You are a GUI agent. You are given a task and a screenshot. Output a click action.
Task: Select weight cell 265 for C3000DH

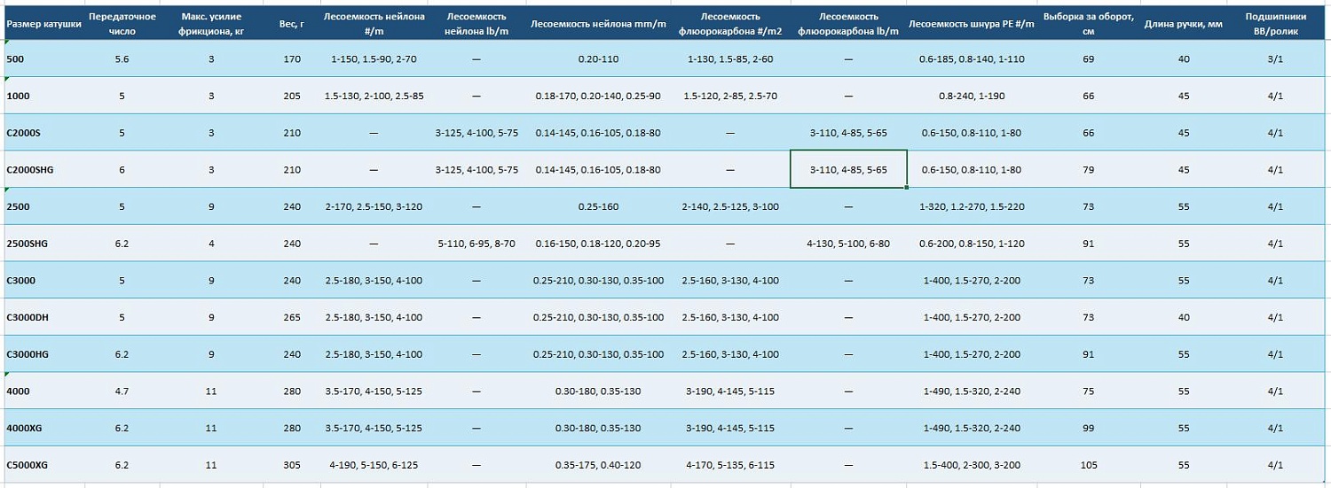click(292, 317)
